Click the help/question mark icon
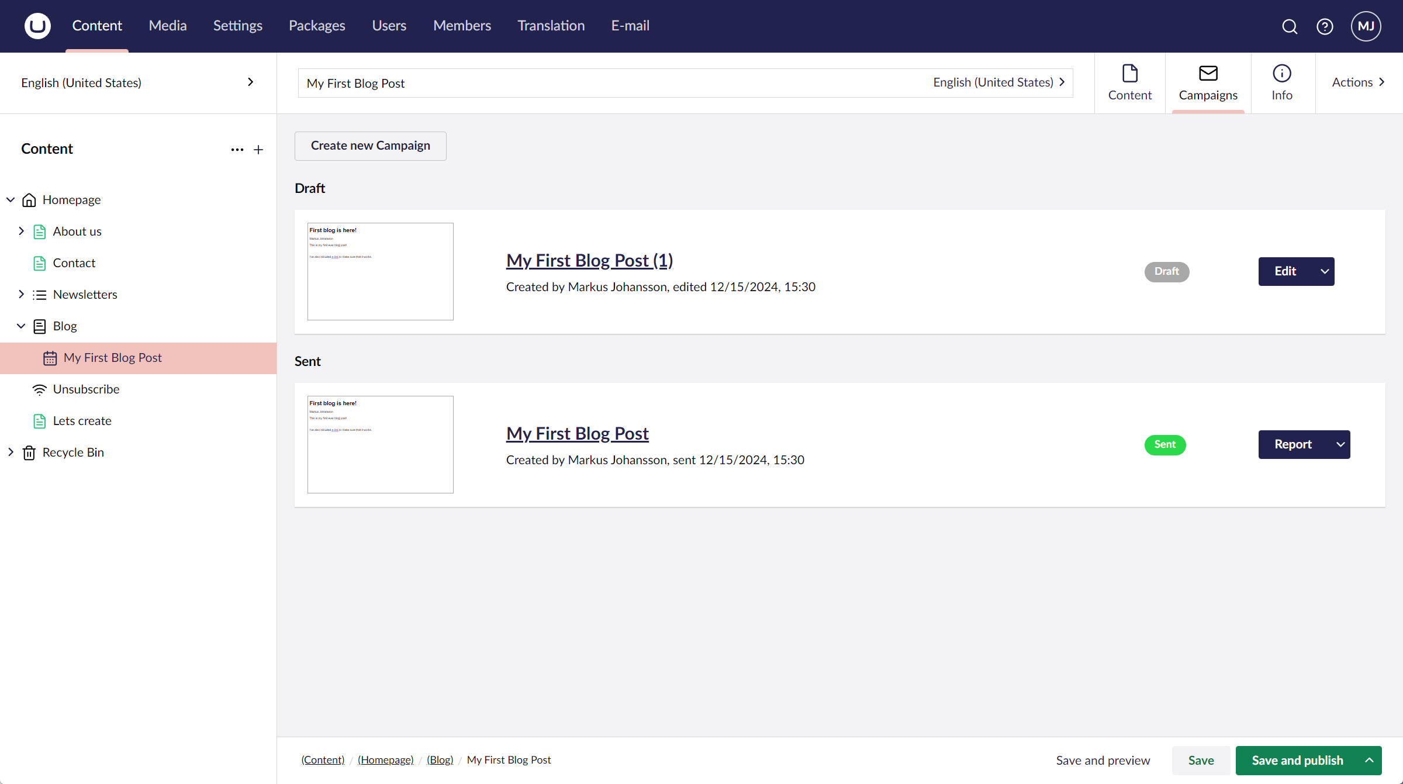This screenshot has width=1403, height=784. pos(1325,26)
